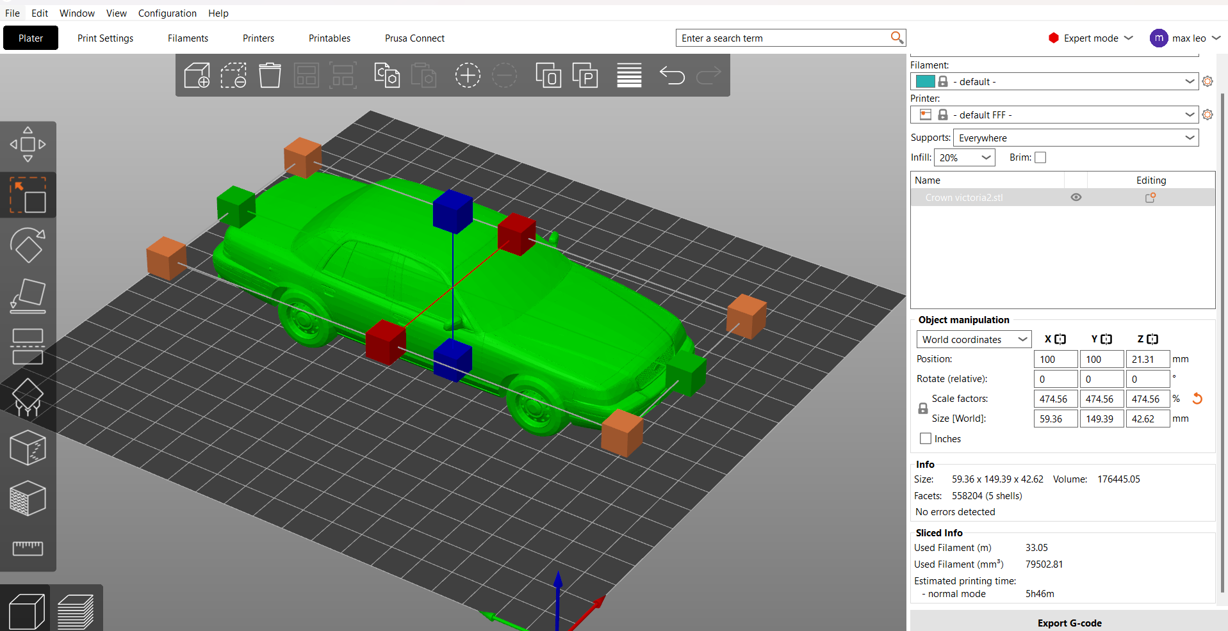The image size is (1228, 631).
Task: Toggle visibility eye of Crown victoria2.stl
Action: point(1076,197)
